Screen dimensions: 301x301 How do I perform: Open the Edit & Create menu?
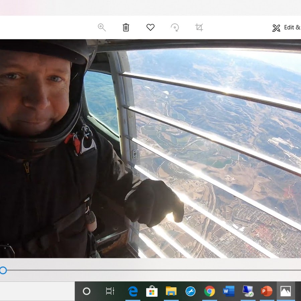pyautogui.click(x=286, y=28)
